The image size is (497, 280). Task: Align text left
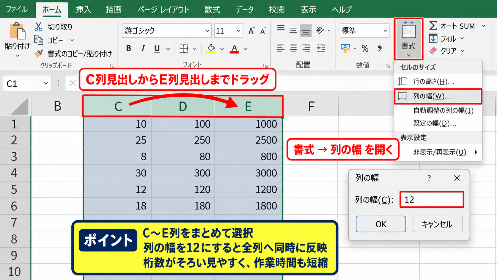click(281, 48)
